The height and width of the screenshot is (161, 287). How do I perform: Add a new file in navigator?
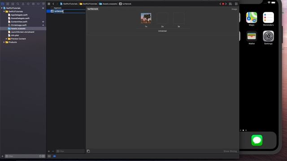(3, 156)
